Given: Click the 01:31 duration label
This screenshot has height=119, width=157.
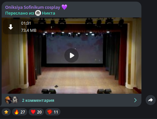Looking at the screenshot, I should 26,23.
